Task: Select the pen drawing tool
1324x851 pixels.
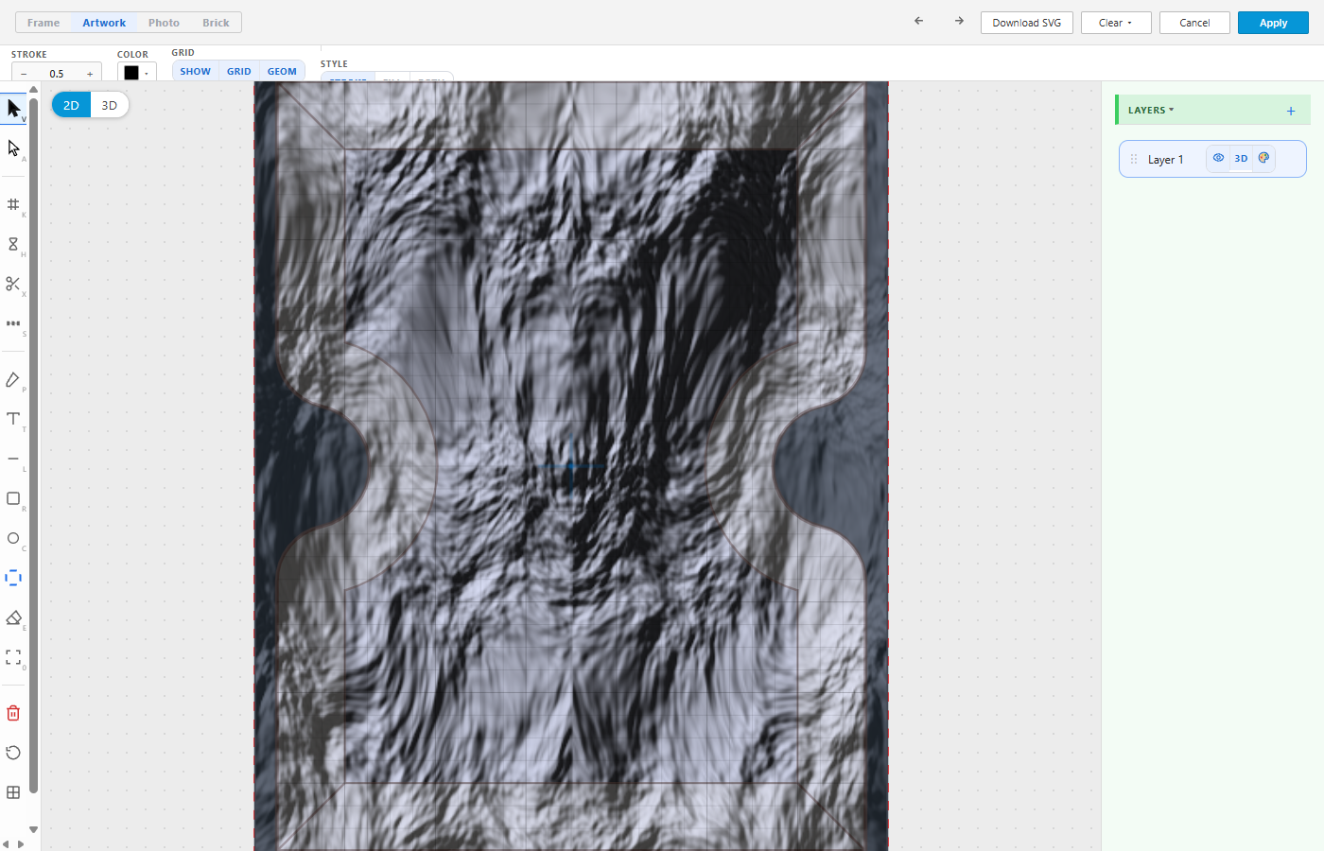Action: [13, 379]
